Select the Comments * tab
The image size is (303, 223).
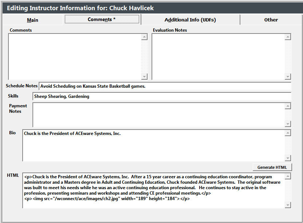[x=102, y=19]
